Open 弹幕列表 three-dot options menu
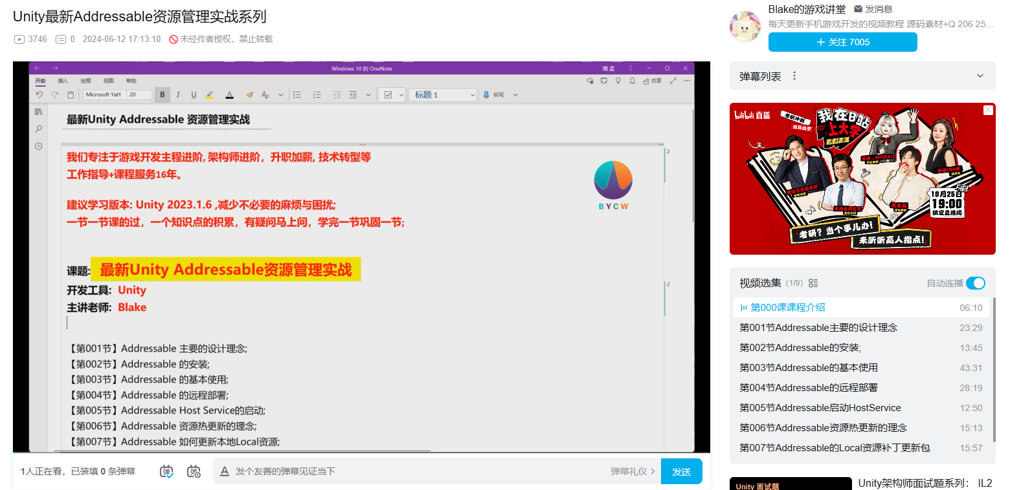This screenshot has width=1010, height=490. click(794, 76)
